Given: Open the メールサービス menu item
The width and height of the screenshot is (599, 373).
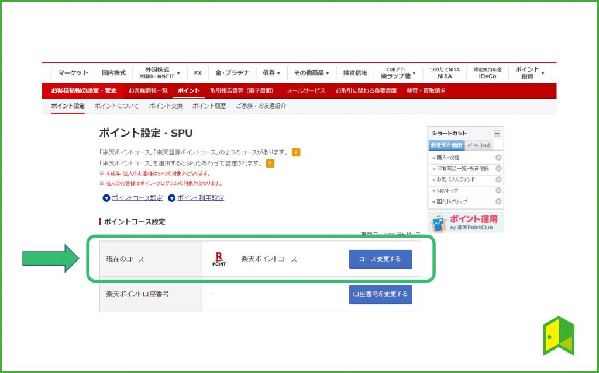Looking at the screenshot, I should [307, 91].
